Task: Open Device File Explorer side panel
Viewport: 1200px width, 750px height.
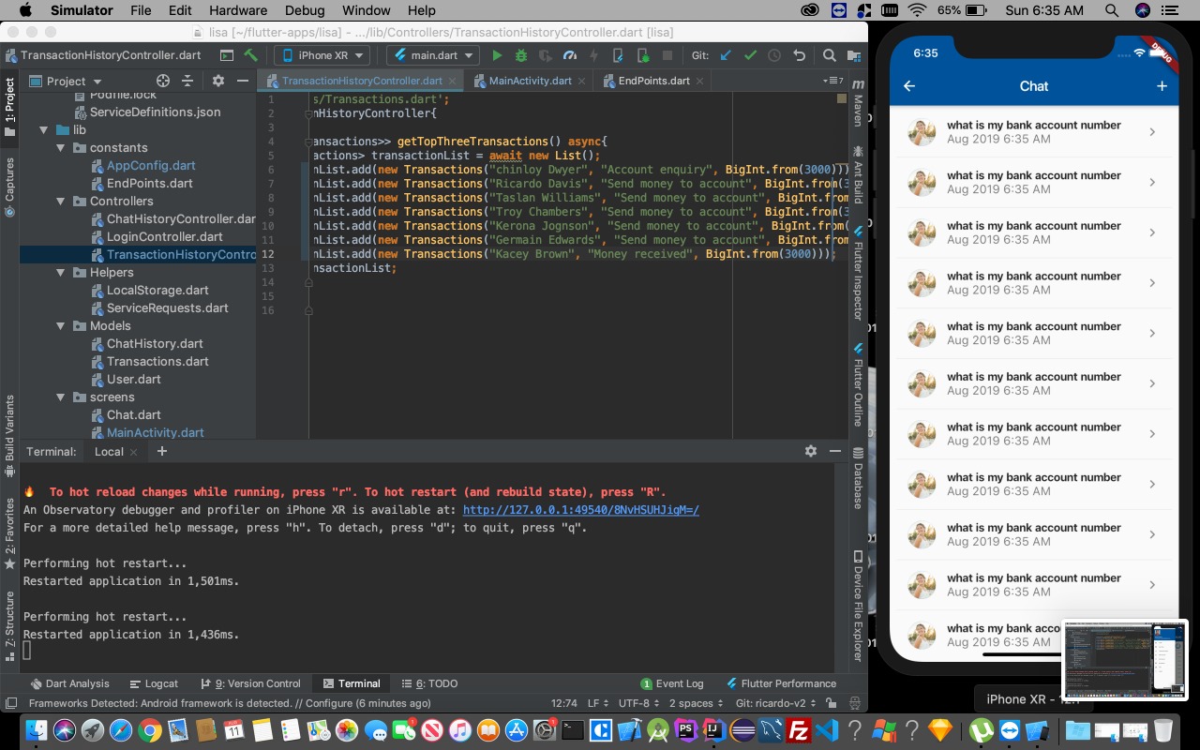Action: tap(857, 605)
